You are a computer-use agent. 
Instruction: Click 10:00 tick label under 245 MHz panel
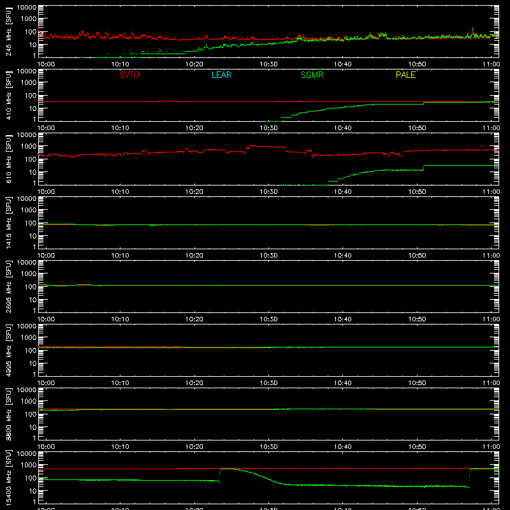pos(46,64)
